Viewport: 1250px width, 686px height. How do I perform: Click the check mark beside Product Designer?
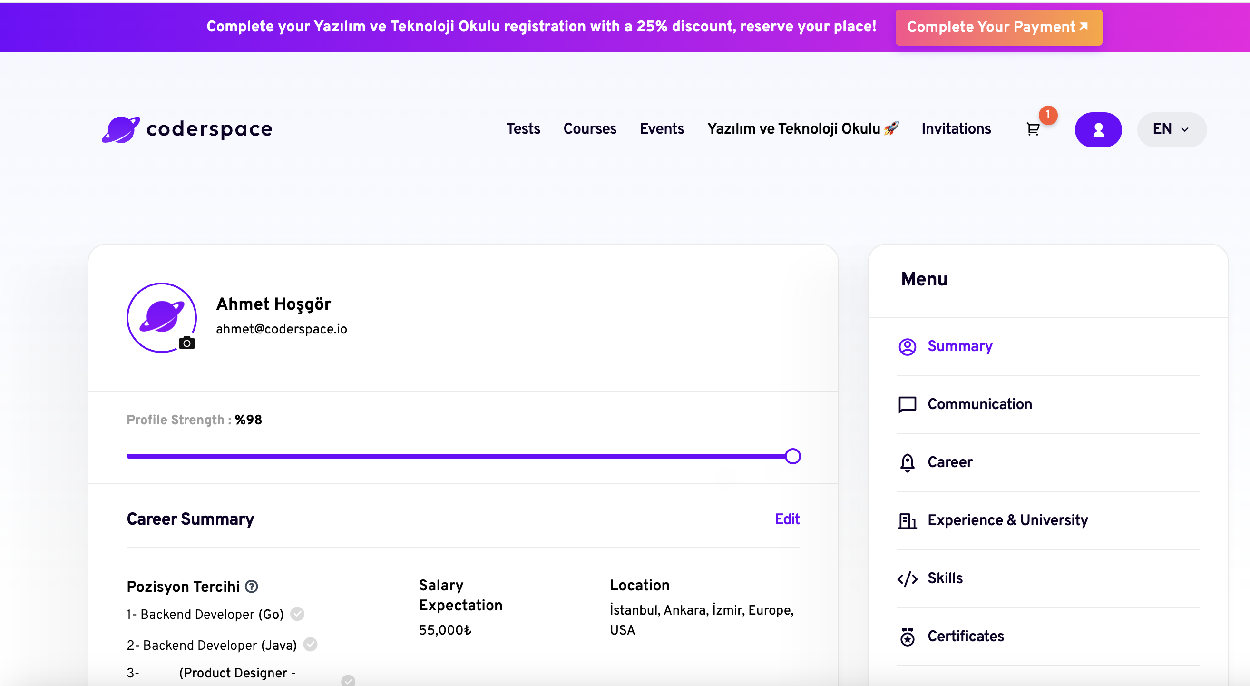[348, 680]
